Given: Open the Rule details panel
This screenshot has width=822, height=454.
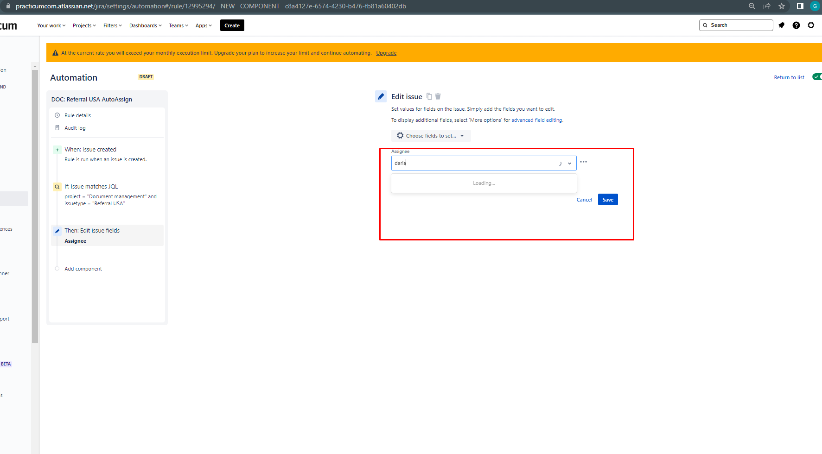Looking at the screenshot, I should (x=77, y=115).
